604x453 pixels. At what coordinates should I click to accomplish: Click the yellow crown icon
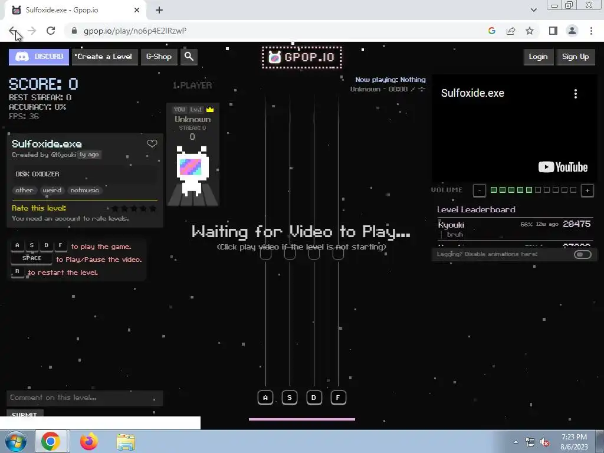[210, 109]
